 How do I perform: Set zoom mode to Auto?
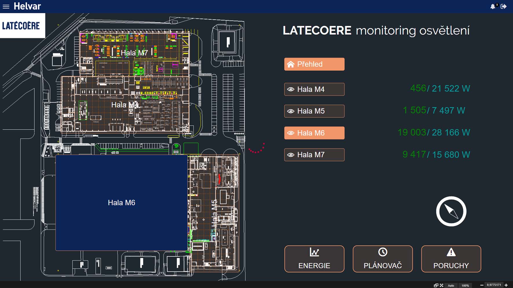click(451, 285)
